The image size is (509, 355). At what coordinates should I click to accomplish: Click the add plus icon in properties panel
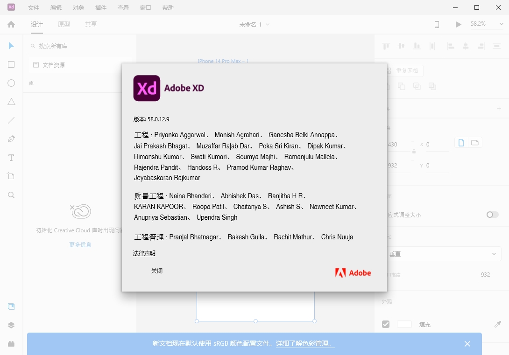click(499, 109)
